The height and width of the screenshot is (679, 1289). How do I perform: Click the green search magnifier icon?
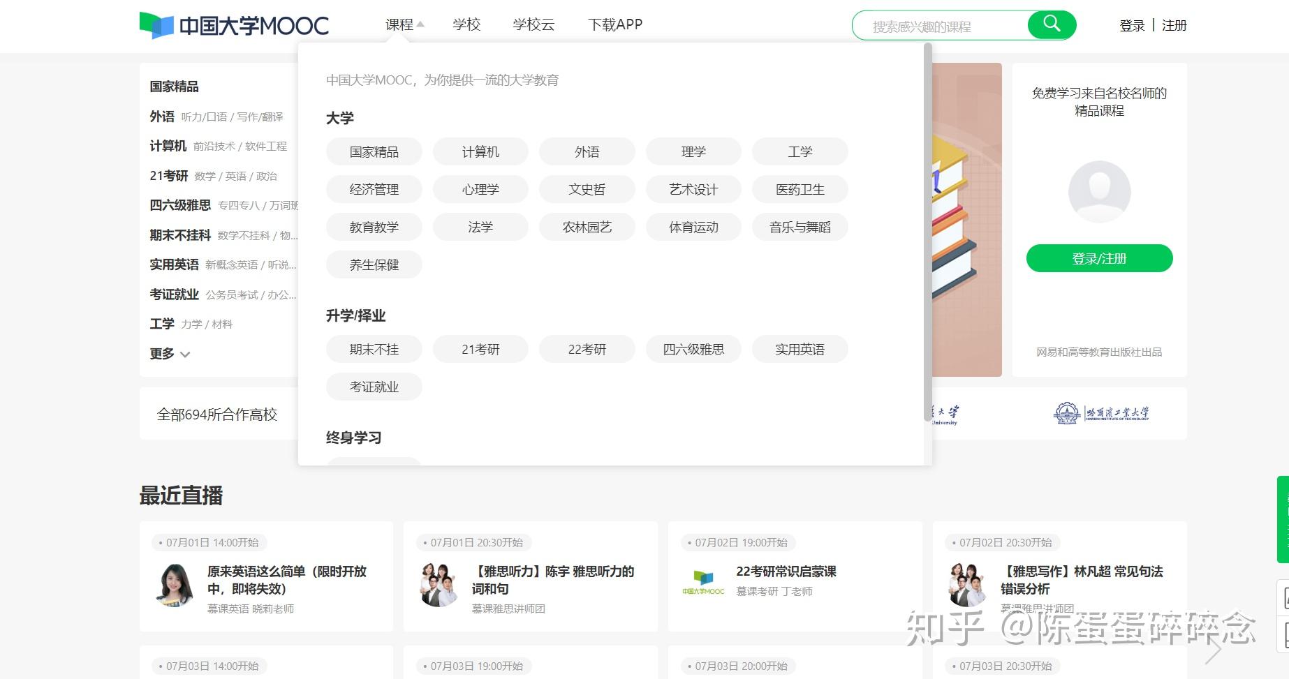tap(1052, 24)
